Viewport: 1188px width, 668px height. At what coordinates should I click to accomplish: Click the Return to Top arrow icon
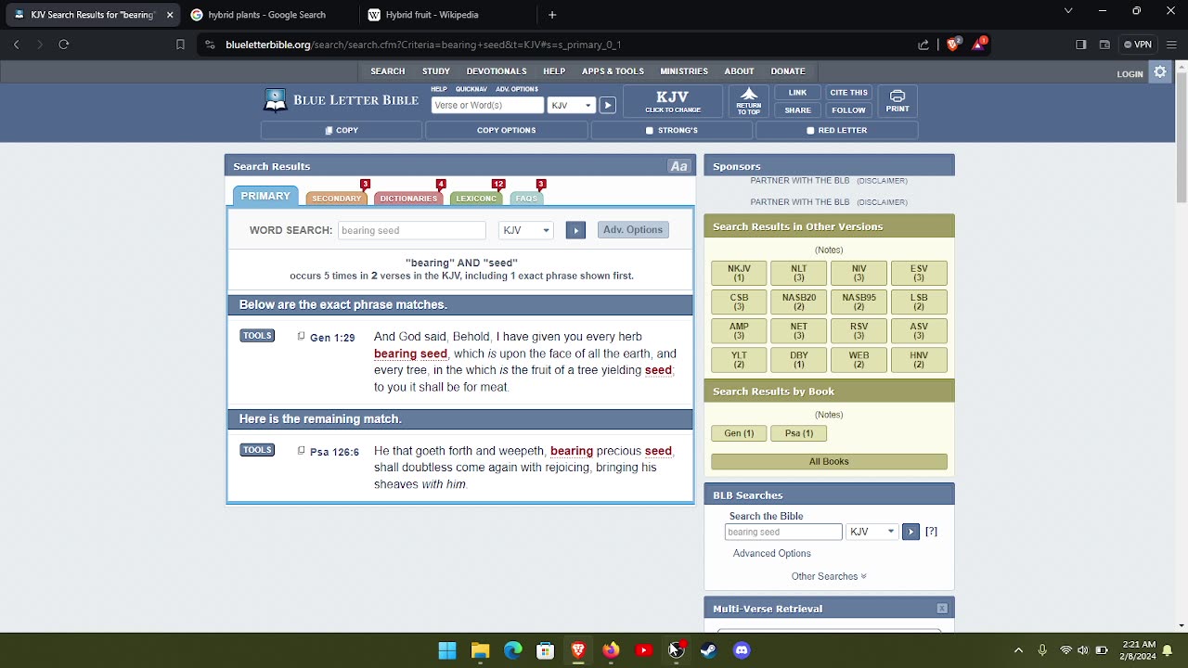tap(749, 101)
